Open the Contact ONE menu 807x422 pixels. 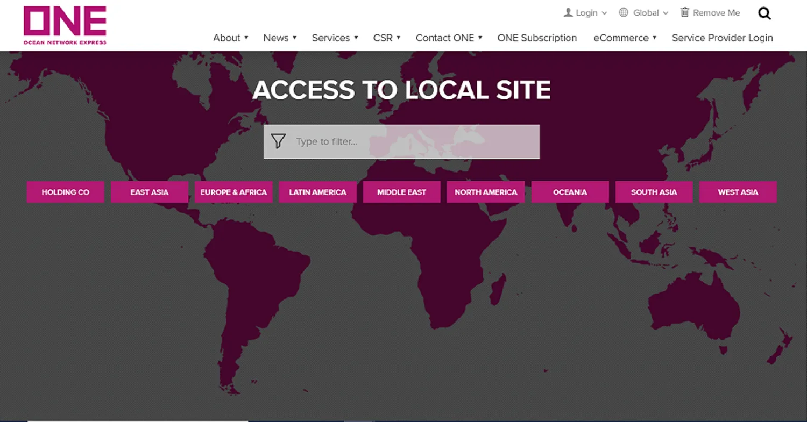449,38
